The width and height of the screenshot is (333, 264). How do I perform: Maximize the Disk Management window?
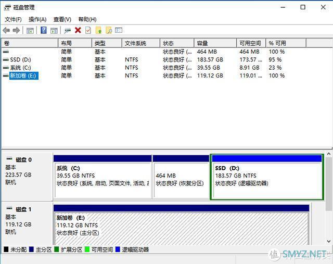(303, 7)
